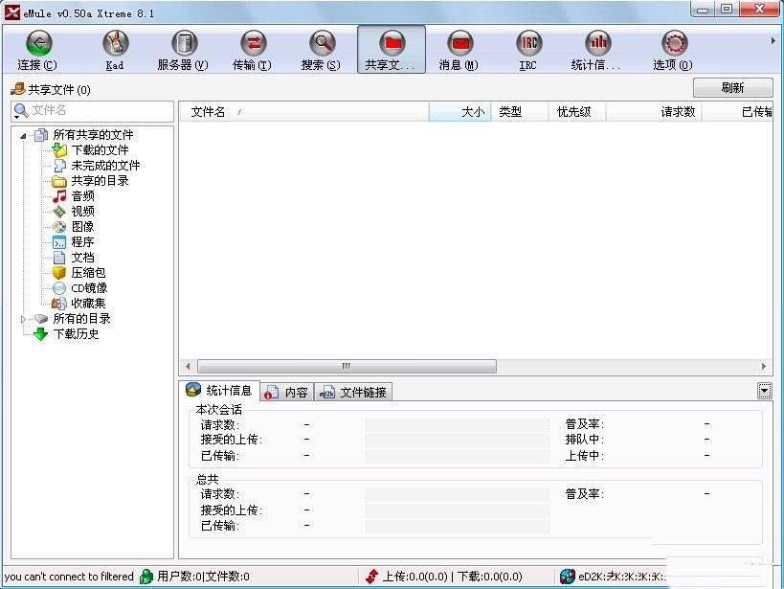The width and height of the screenshot is (784, 589).
Task: Open the Servers (服务器) toolbar icon
Action: (183, 49)
